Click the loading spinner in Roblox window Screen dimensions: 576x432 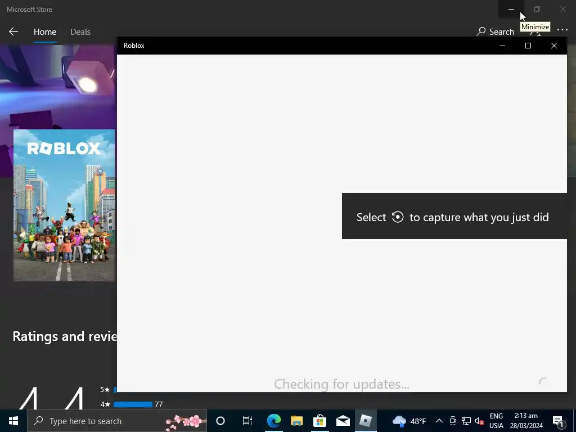[543, 382]
